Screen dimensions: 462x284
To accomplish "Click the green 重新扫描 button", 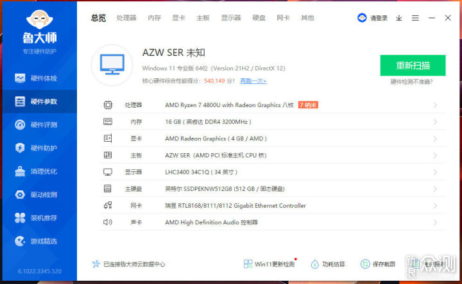I will 413,65.
